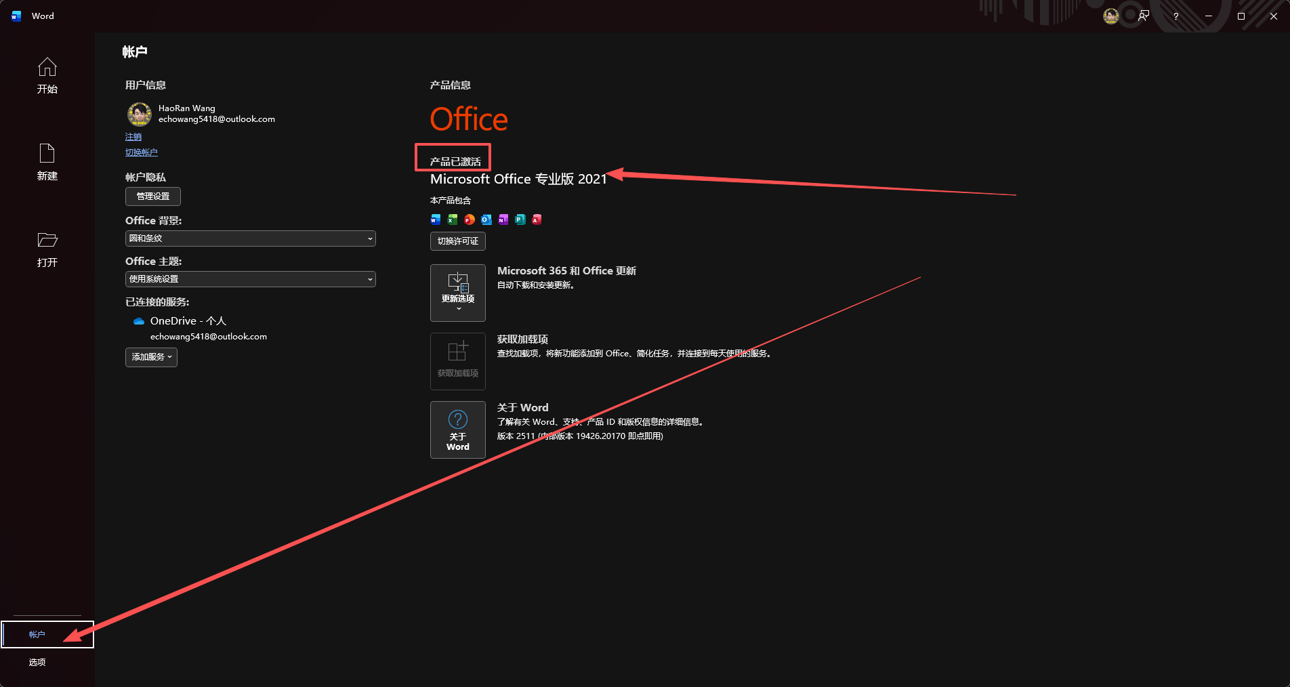The width and height of the screenshot is (1290, 687).
Task: Expand the Office theme (Office 主题) dropdown
Action: (250, 279)
